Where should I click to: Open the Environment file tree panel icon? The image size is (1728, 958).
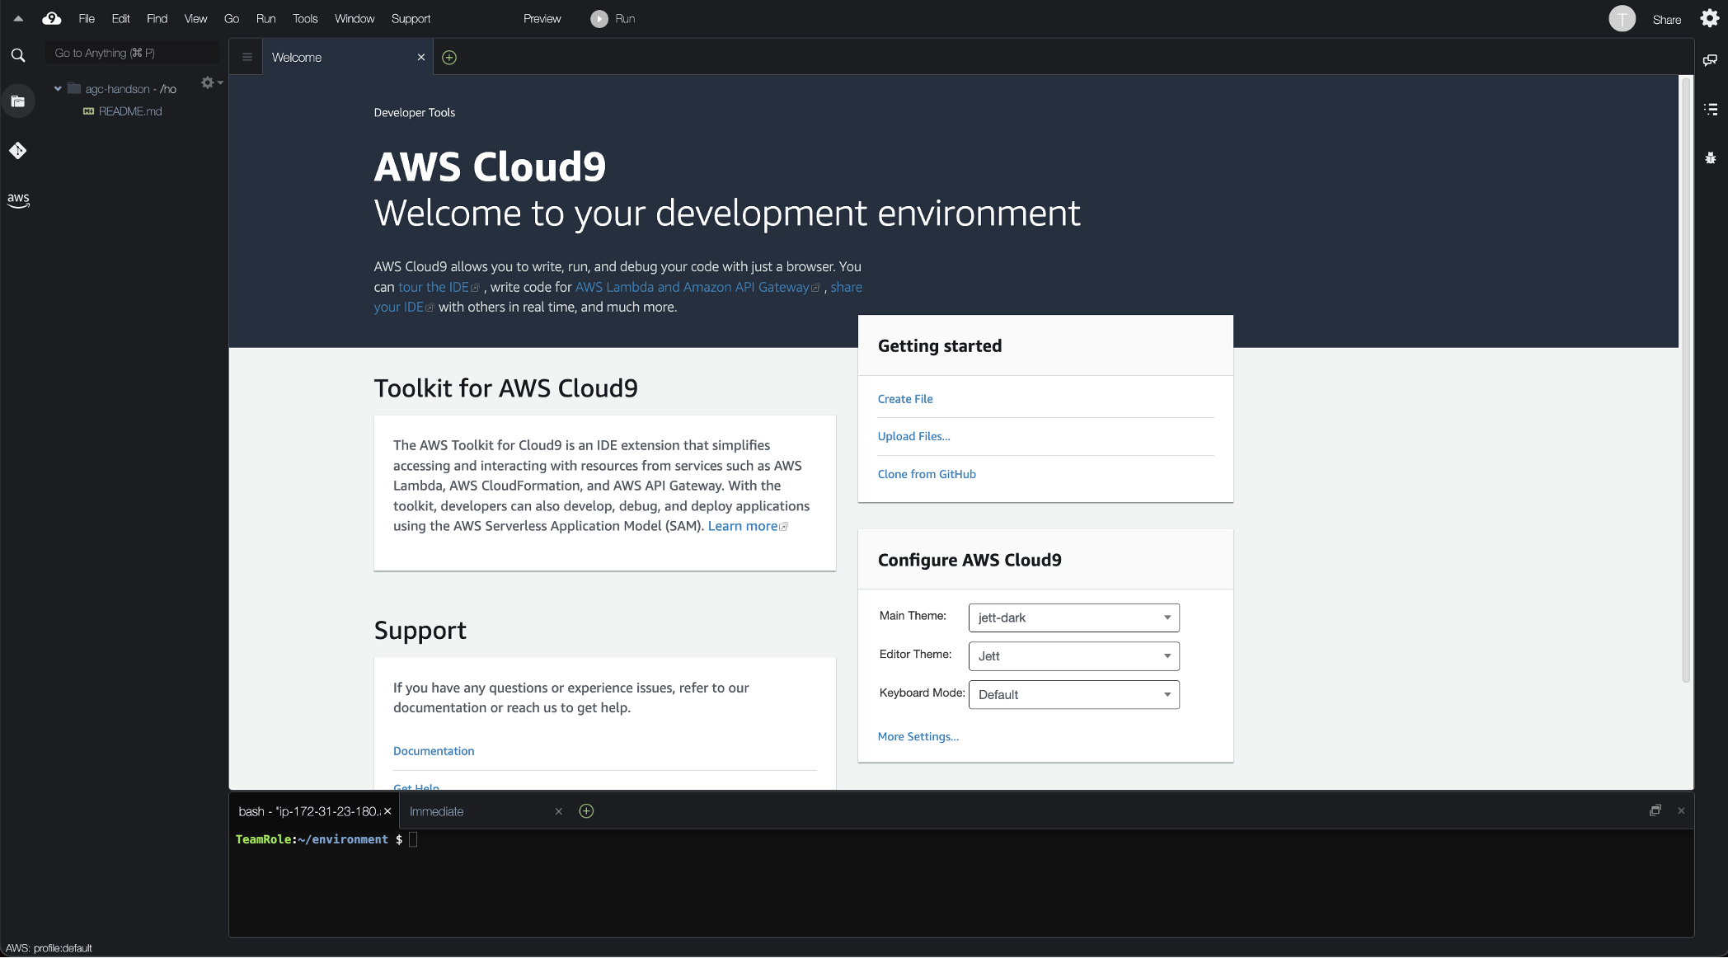coord(18,101)
